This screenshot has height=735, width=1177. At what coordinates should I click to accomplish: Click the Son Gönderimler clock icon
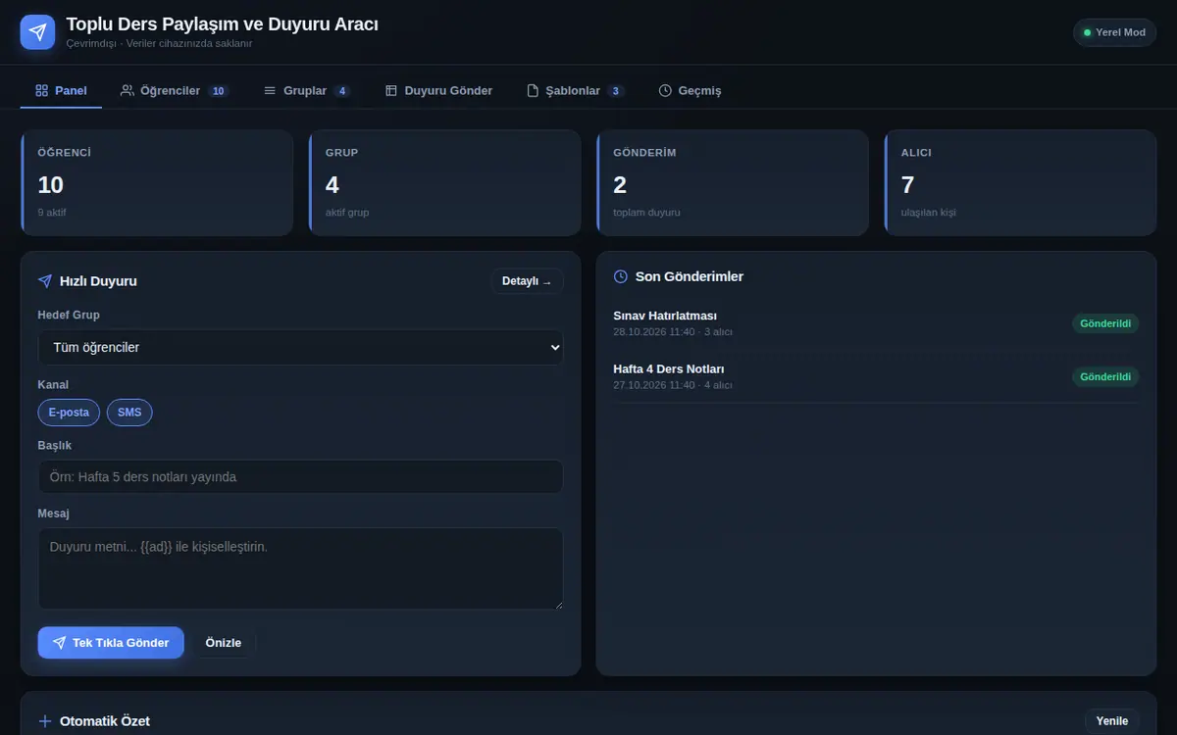pyautogui.click(x=621, y=276)
